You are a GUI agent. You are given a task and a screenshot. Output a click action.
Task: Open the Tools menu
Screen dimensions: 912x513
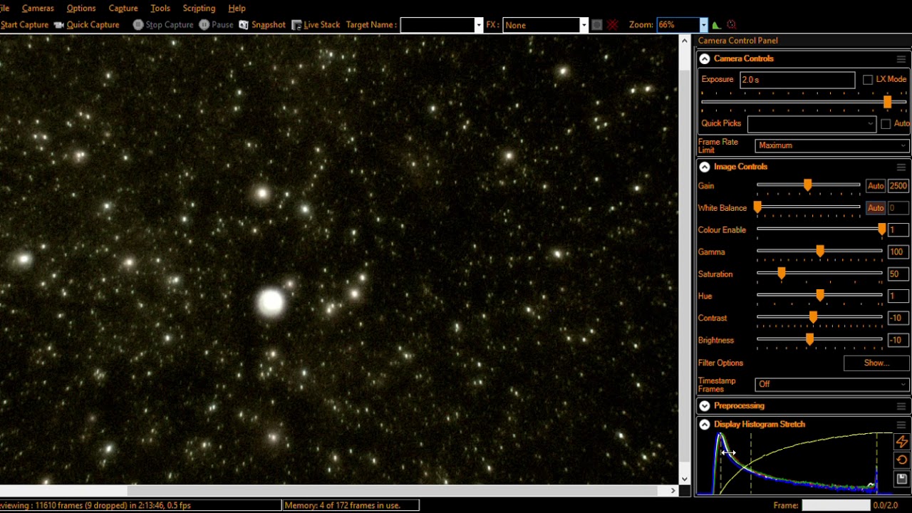tap(160, 9)
